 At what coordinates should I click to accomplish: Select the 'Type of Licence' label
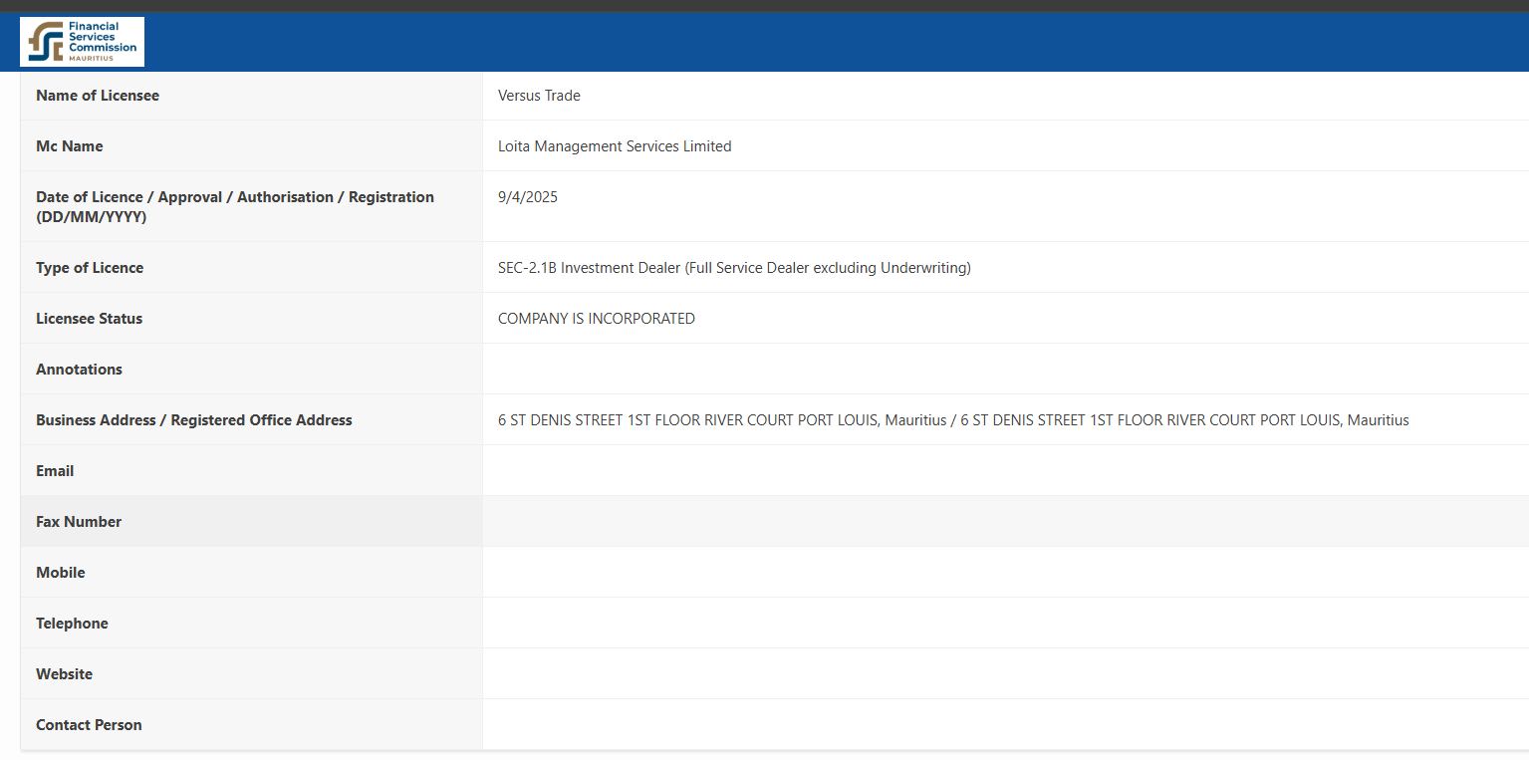click(90, 268)
